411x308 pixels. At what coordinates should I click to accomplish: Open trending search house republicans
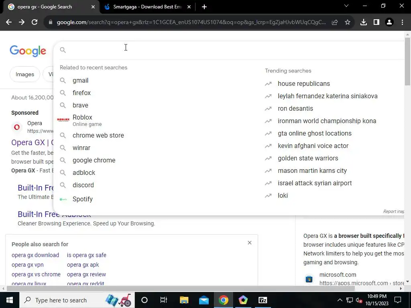pos(304,83)
